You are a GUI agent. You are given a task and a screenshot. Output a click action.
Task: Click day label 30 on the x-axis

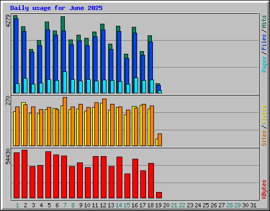tap(245, 205)
